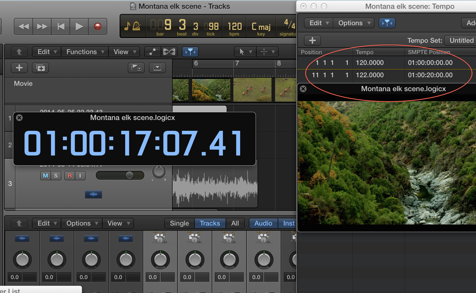The image size is (476, 293).
Task: Click the Rewind transport button
Action: coord(23,27)
